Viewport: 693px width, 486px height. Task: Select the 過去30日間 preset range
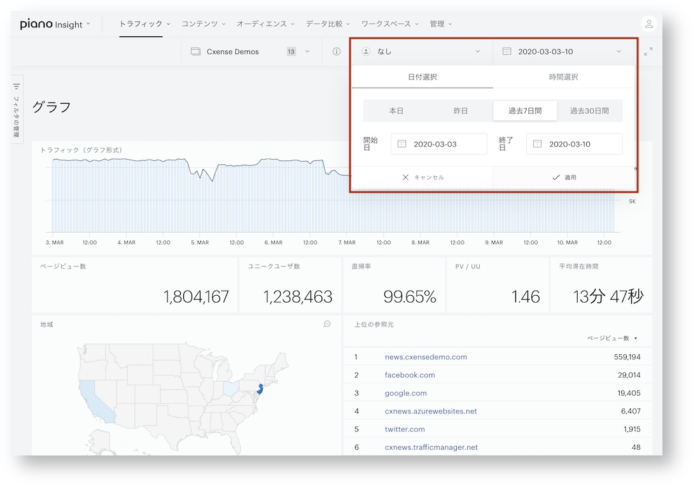[589, 111]
